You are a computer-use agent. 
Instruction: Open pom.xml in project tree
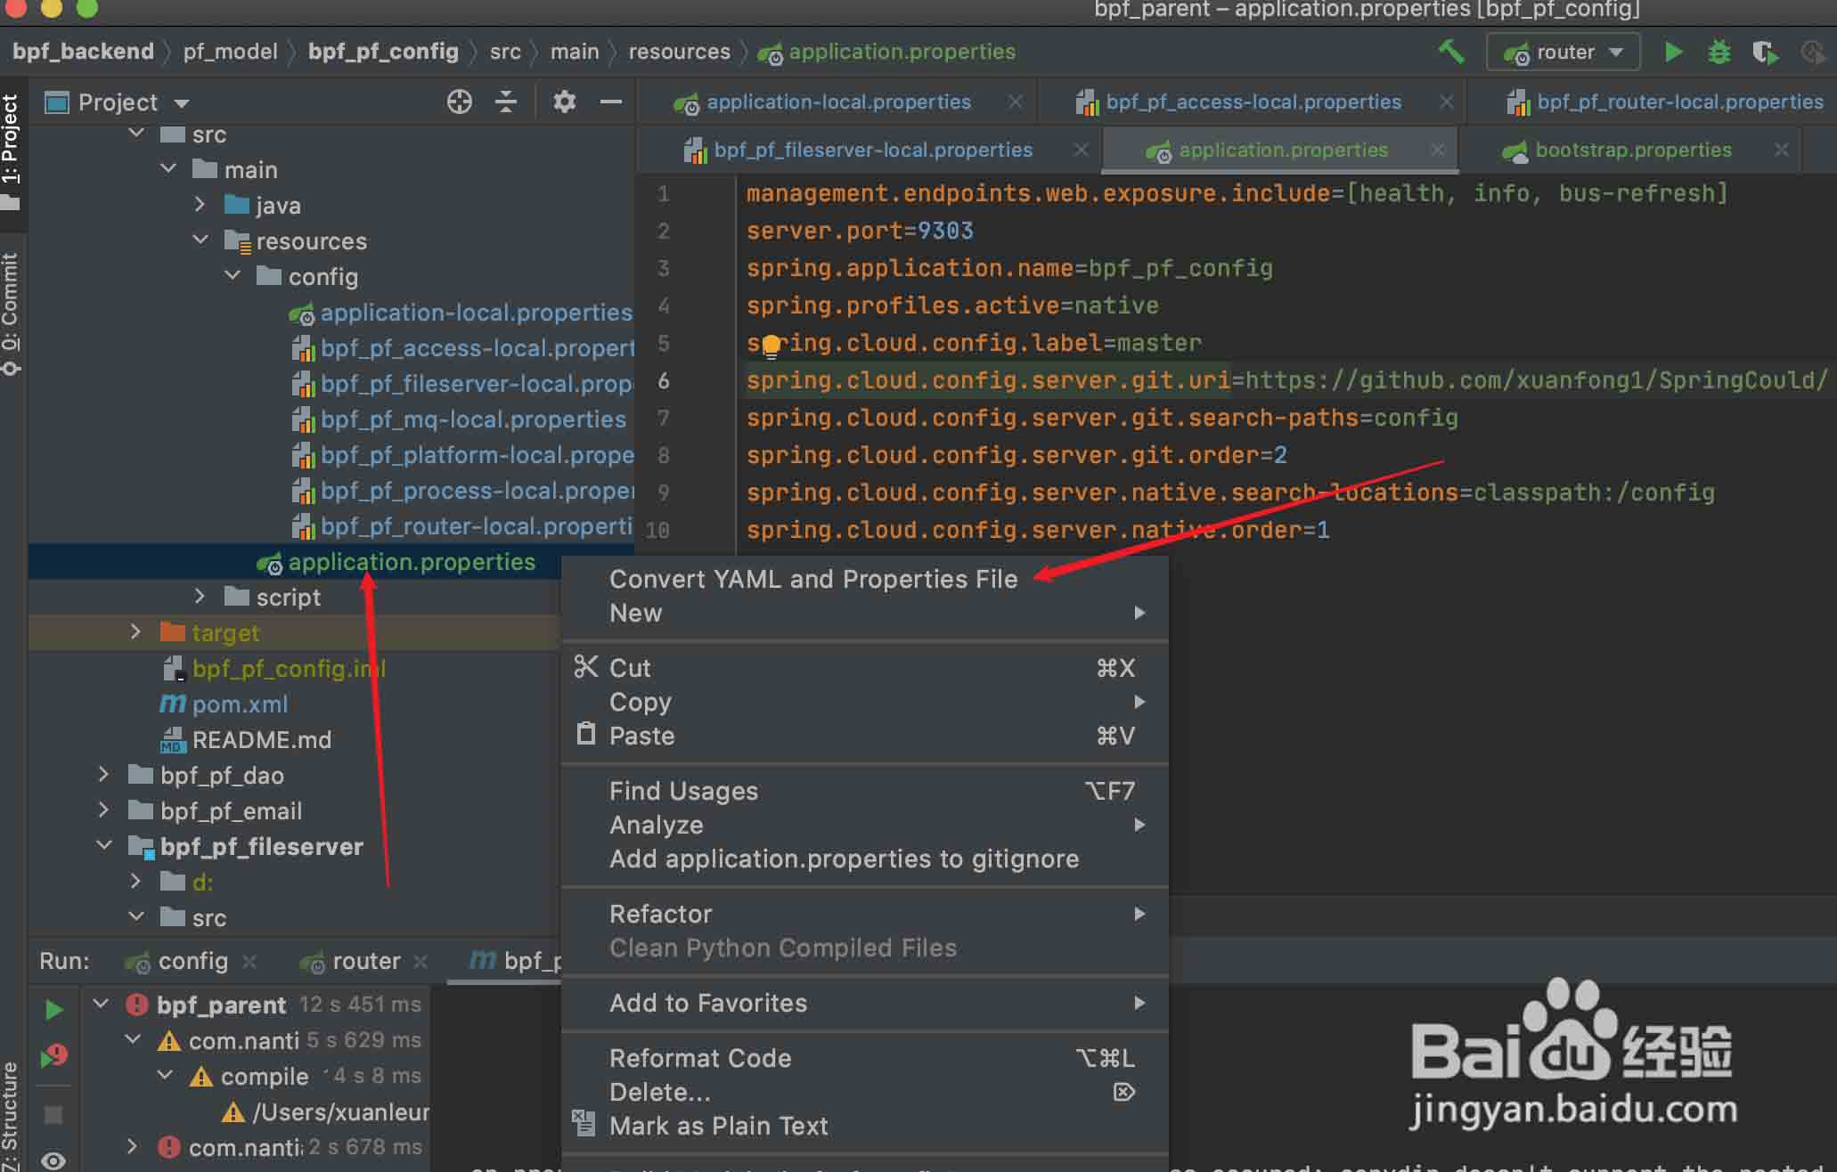pyautogui.click(x=240, y=704)
